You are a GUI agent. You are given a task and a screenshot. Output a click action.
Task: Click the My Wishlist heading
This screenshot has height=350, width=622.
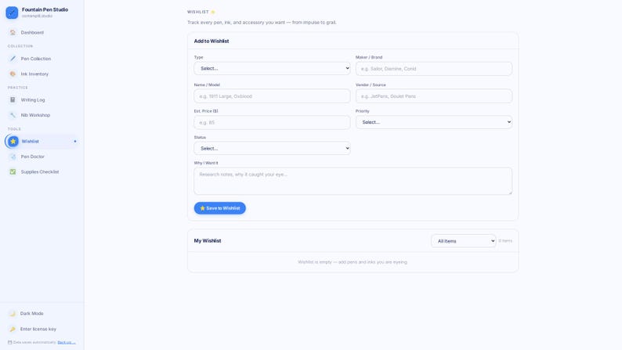click(x=208, y=240)
